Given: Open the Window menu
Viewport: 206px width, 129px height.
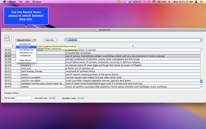Looking at the screenshot, I should pyautogui.click(x=37, y=2).
